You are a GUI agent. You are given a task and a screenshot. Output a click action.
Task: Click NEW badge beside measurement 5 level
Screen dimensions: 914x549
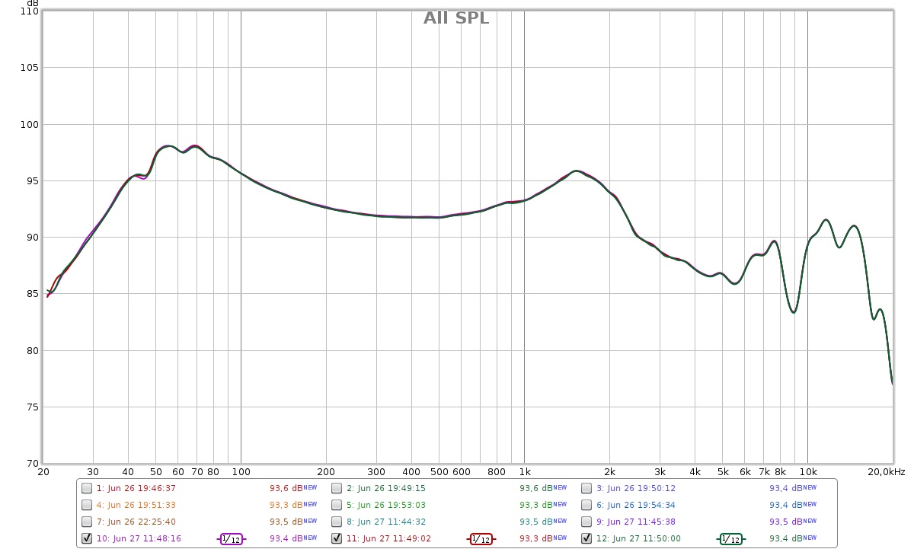tap(560, 505)
